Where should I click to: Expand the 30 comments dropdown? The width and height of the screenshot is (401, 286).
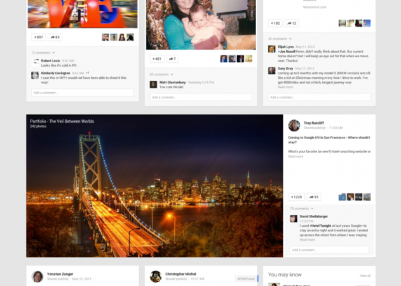click(x=280, y=39)
